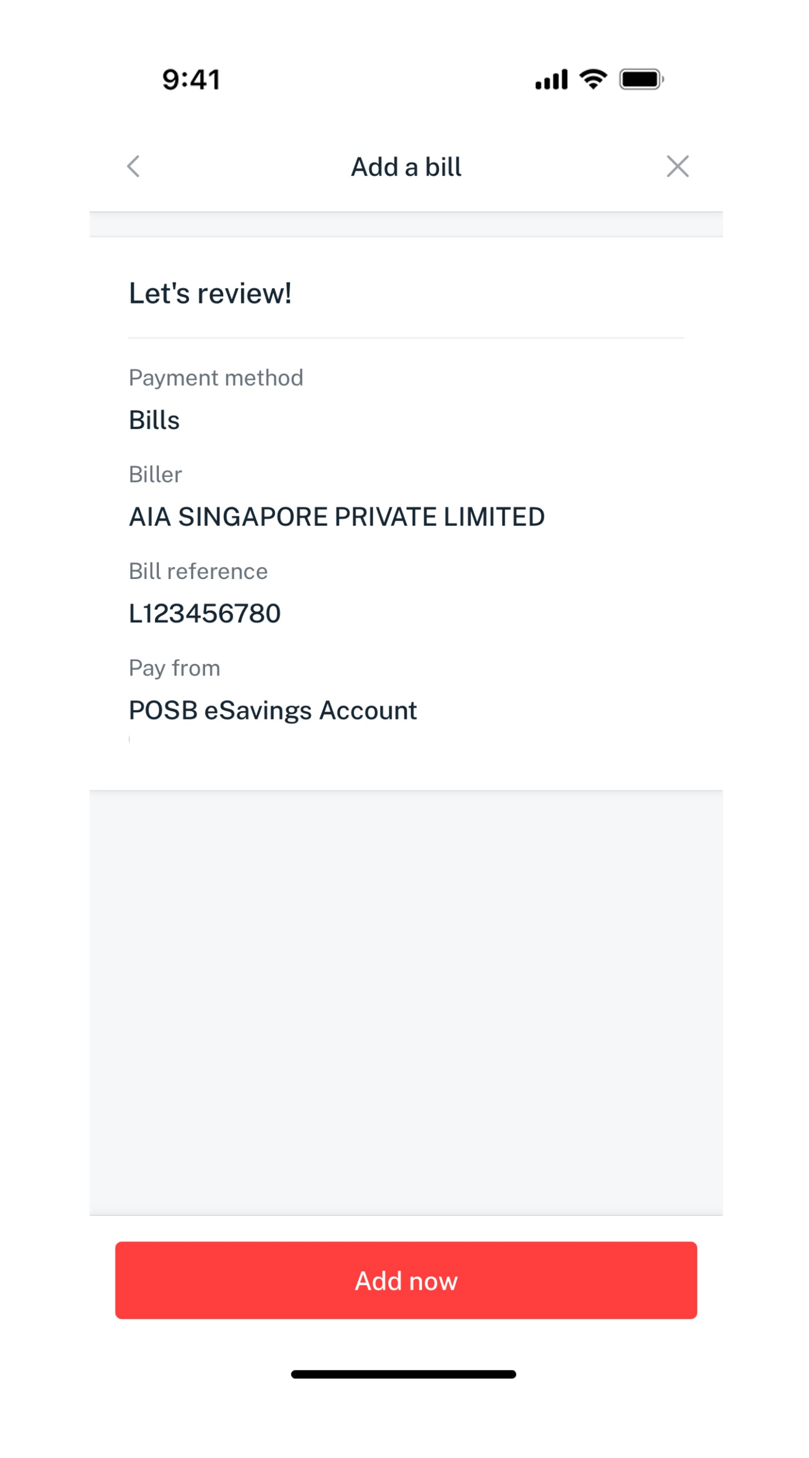809x1458 pixels.
Task: Tap AIA SINGAPORE PRIVATE LIMITED biller name
Action: 337,517
